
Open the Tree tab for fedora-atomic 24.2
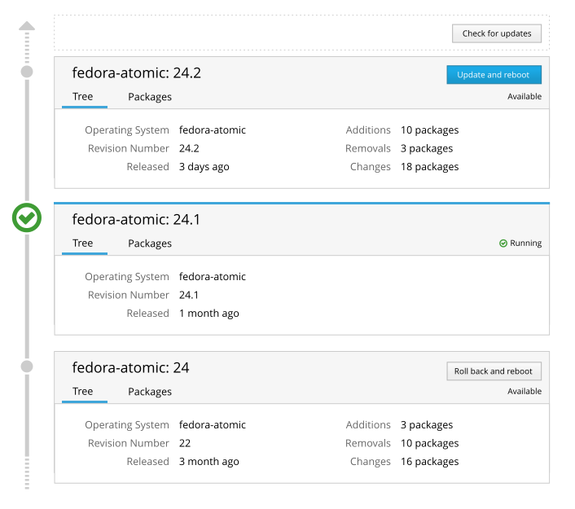pyautogui.click(x=83, y=97)
